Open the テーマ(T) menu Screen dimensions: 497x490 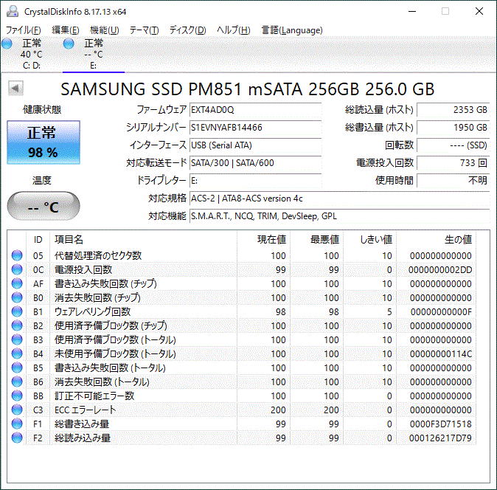(144, 30)
